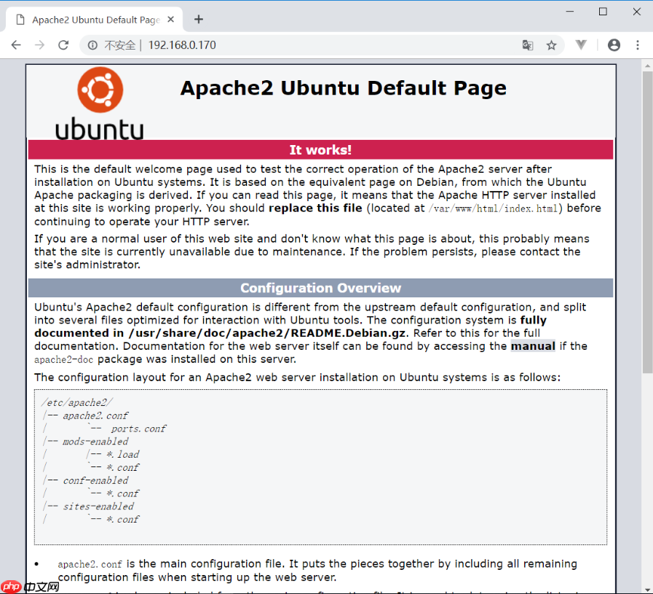Open a new browser tab

pyautogui.click(x=199, y=19)
